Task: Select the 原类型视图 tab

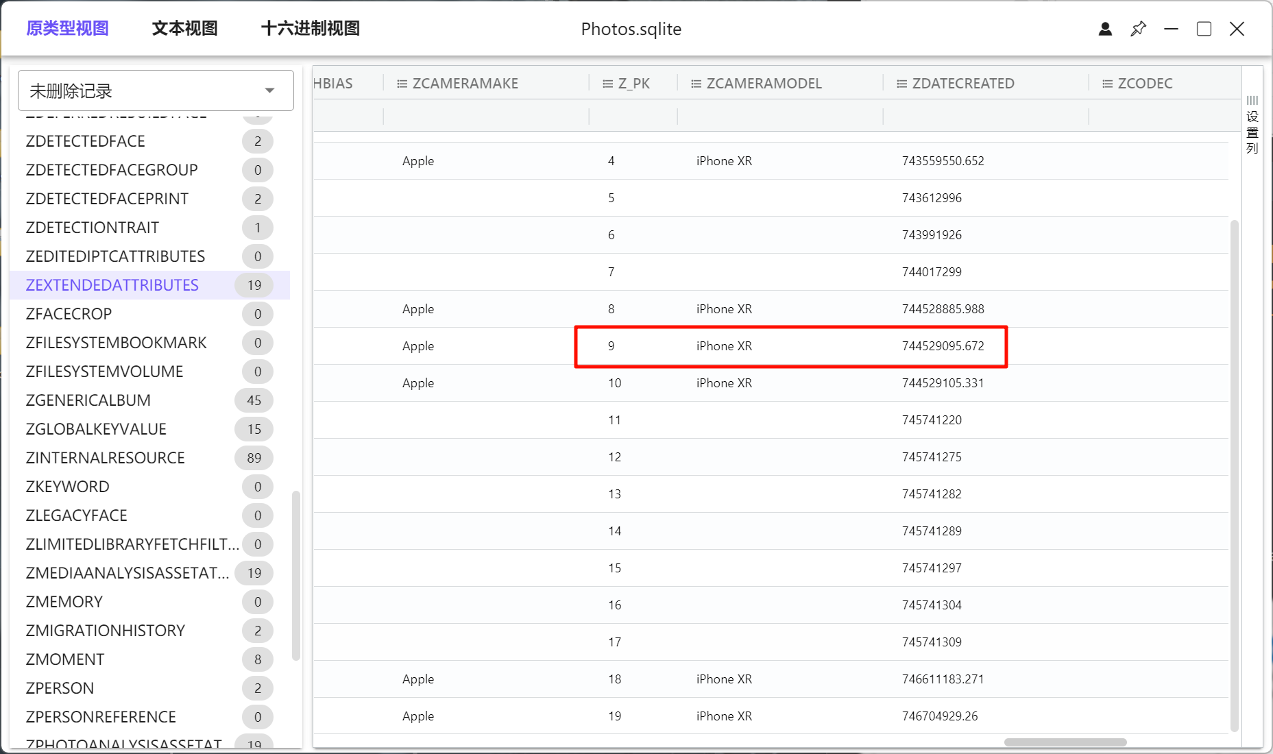Action: point(67,29)
